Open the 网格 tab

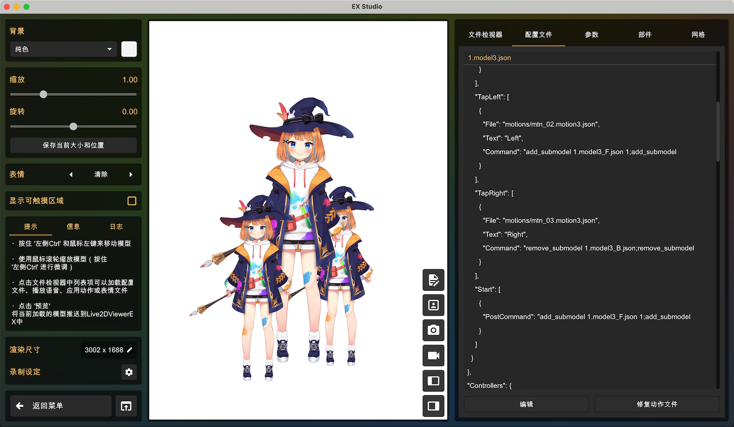point(698,35)
